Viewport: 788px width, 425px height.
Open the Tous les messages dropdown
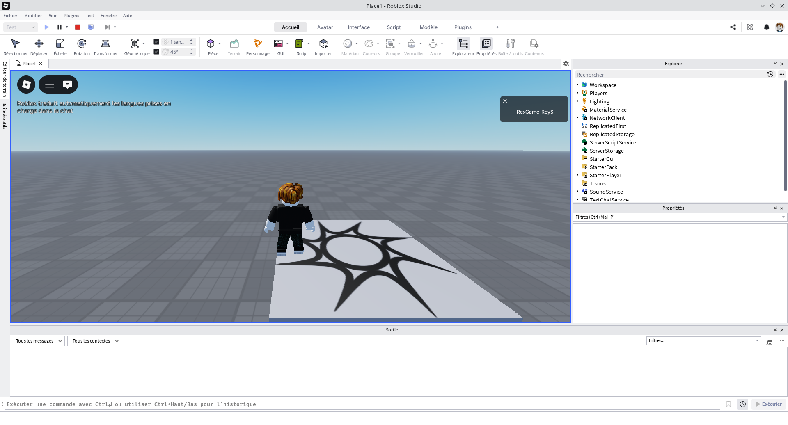(38, 341)
